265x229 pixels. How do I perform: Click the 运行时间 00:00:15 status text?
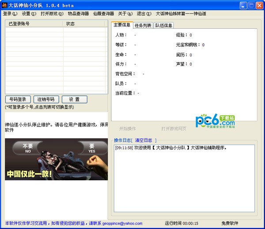182,223
